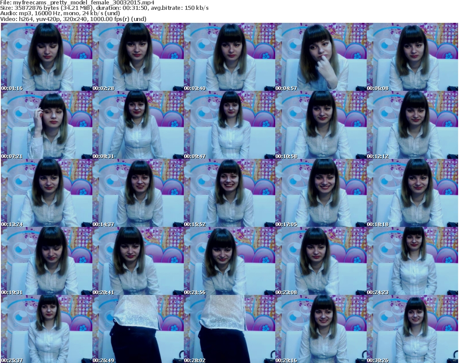Image resolution: width=459 pixels, height=363 pixels.
Task: Choose the thumbnail stamped 00:18:18
Action: (412, 193)
